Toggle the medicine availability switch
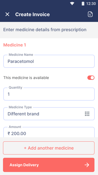 click(91, 78)
